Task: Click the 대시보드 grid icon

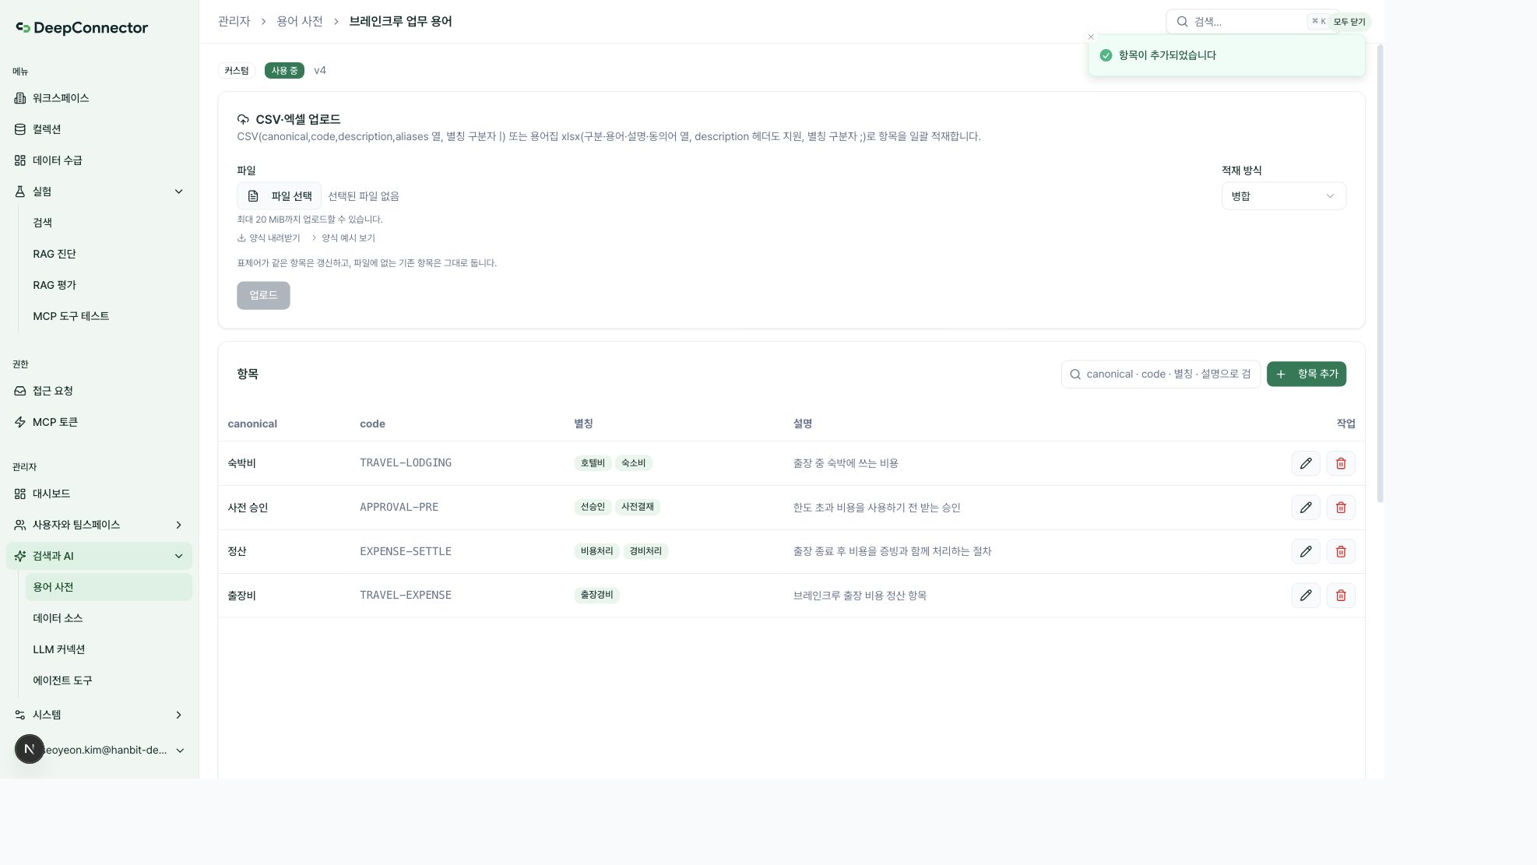Action: (x=20, y=494)
